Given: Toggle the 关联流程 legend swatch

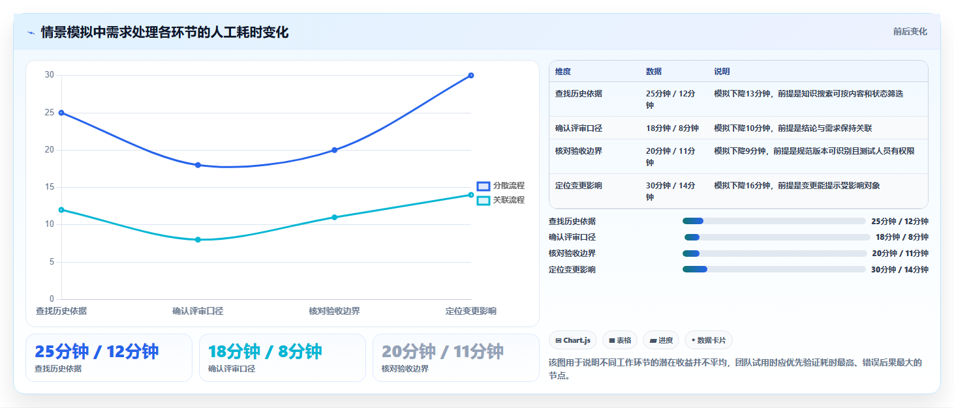Looking at the screenshot, I should (484, 201).
